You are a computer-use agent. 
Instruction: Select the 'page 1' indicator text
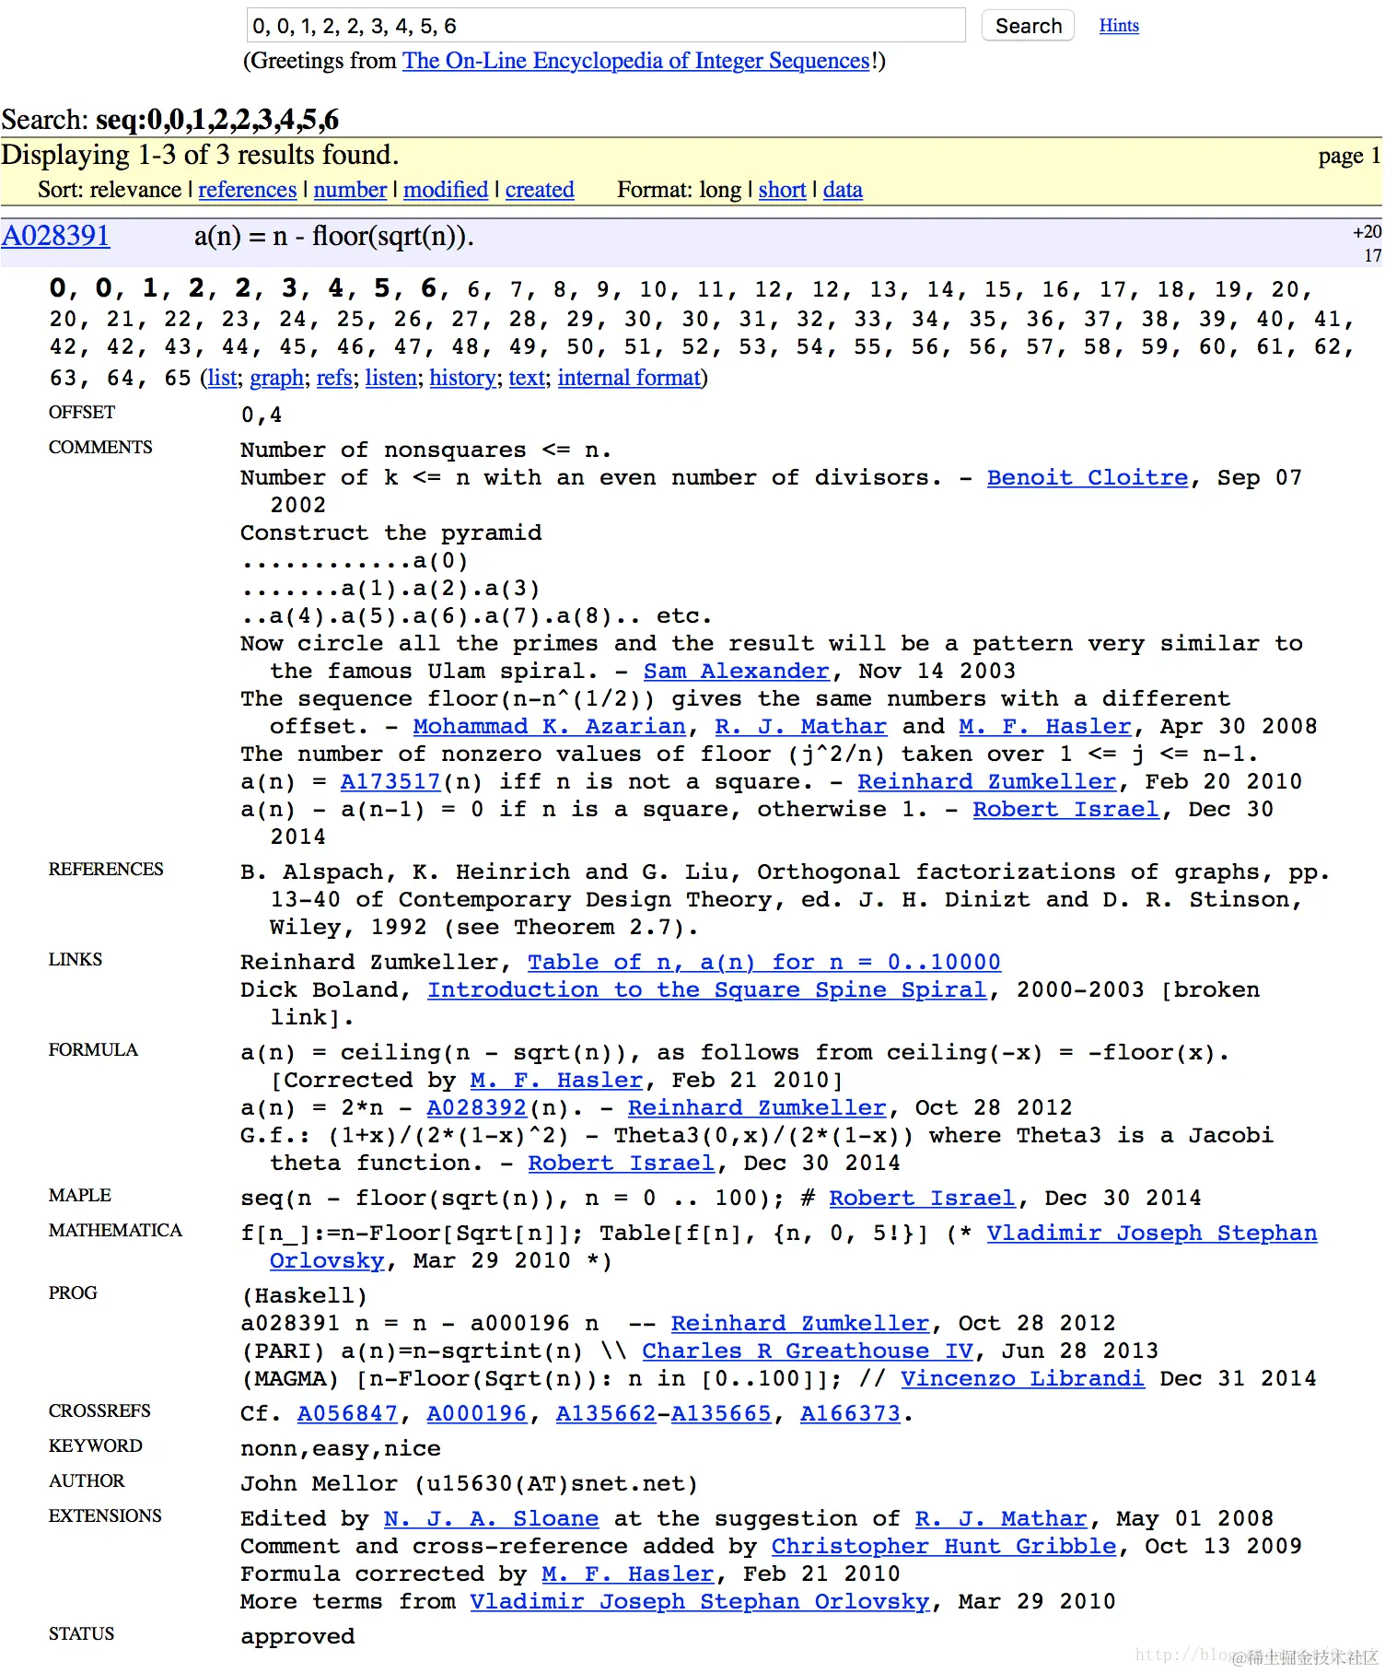pyautogui.click(x=1349, y=156)
